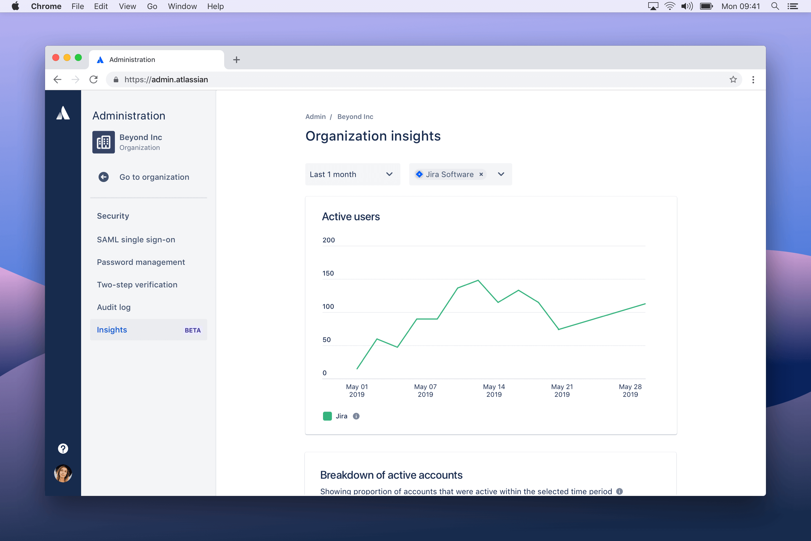Select Security from the admin sidebar
Screen dimensions: 811x541
pos(113,216)
